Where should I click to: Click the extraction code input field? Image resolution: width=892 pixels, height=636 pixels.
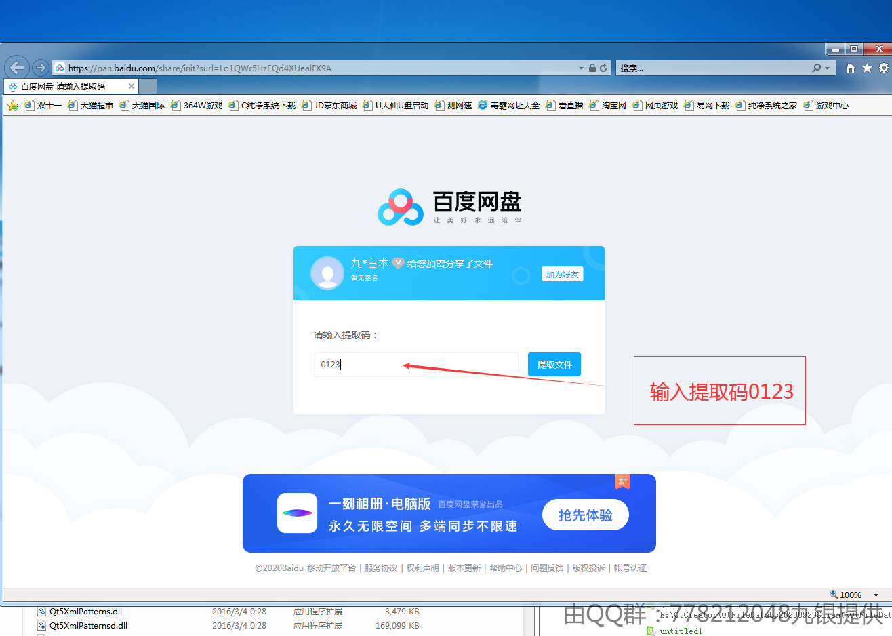point(416,364)
